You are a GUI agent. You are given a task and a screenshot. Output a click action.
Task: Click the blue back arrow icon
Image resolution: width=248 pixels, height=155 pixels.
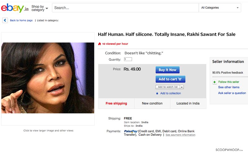click(5, 20)
